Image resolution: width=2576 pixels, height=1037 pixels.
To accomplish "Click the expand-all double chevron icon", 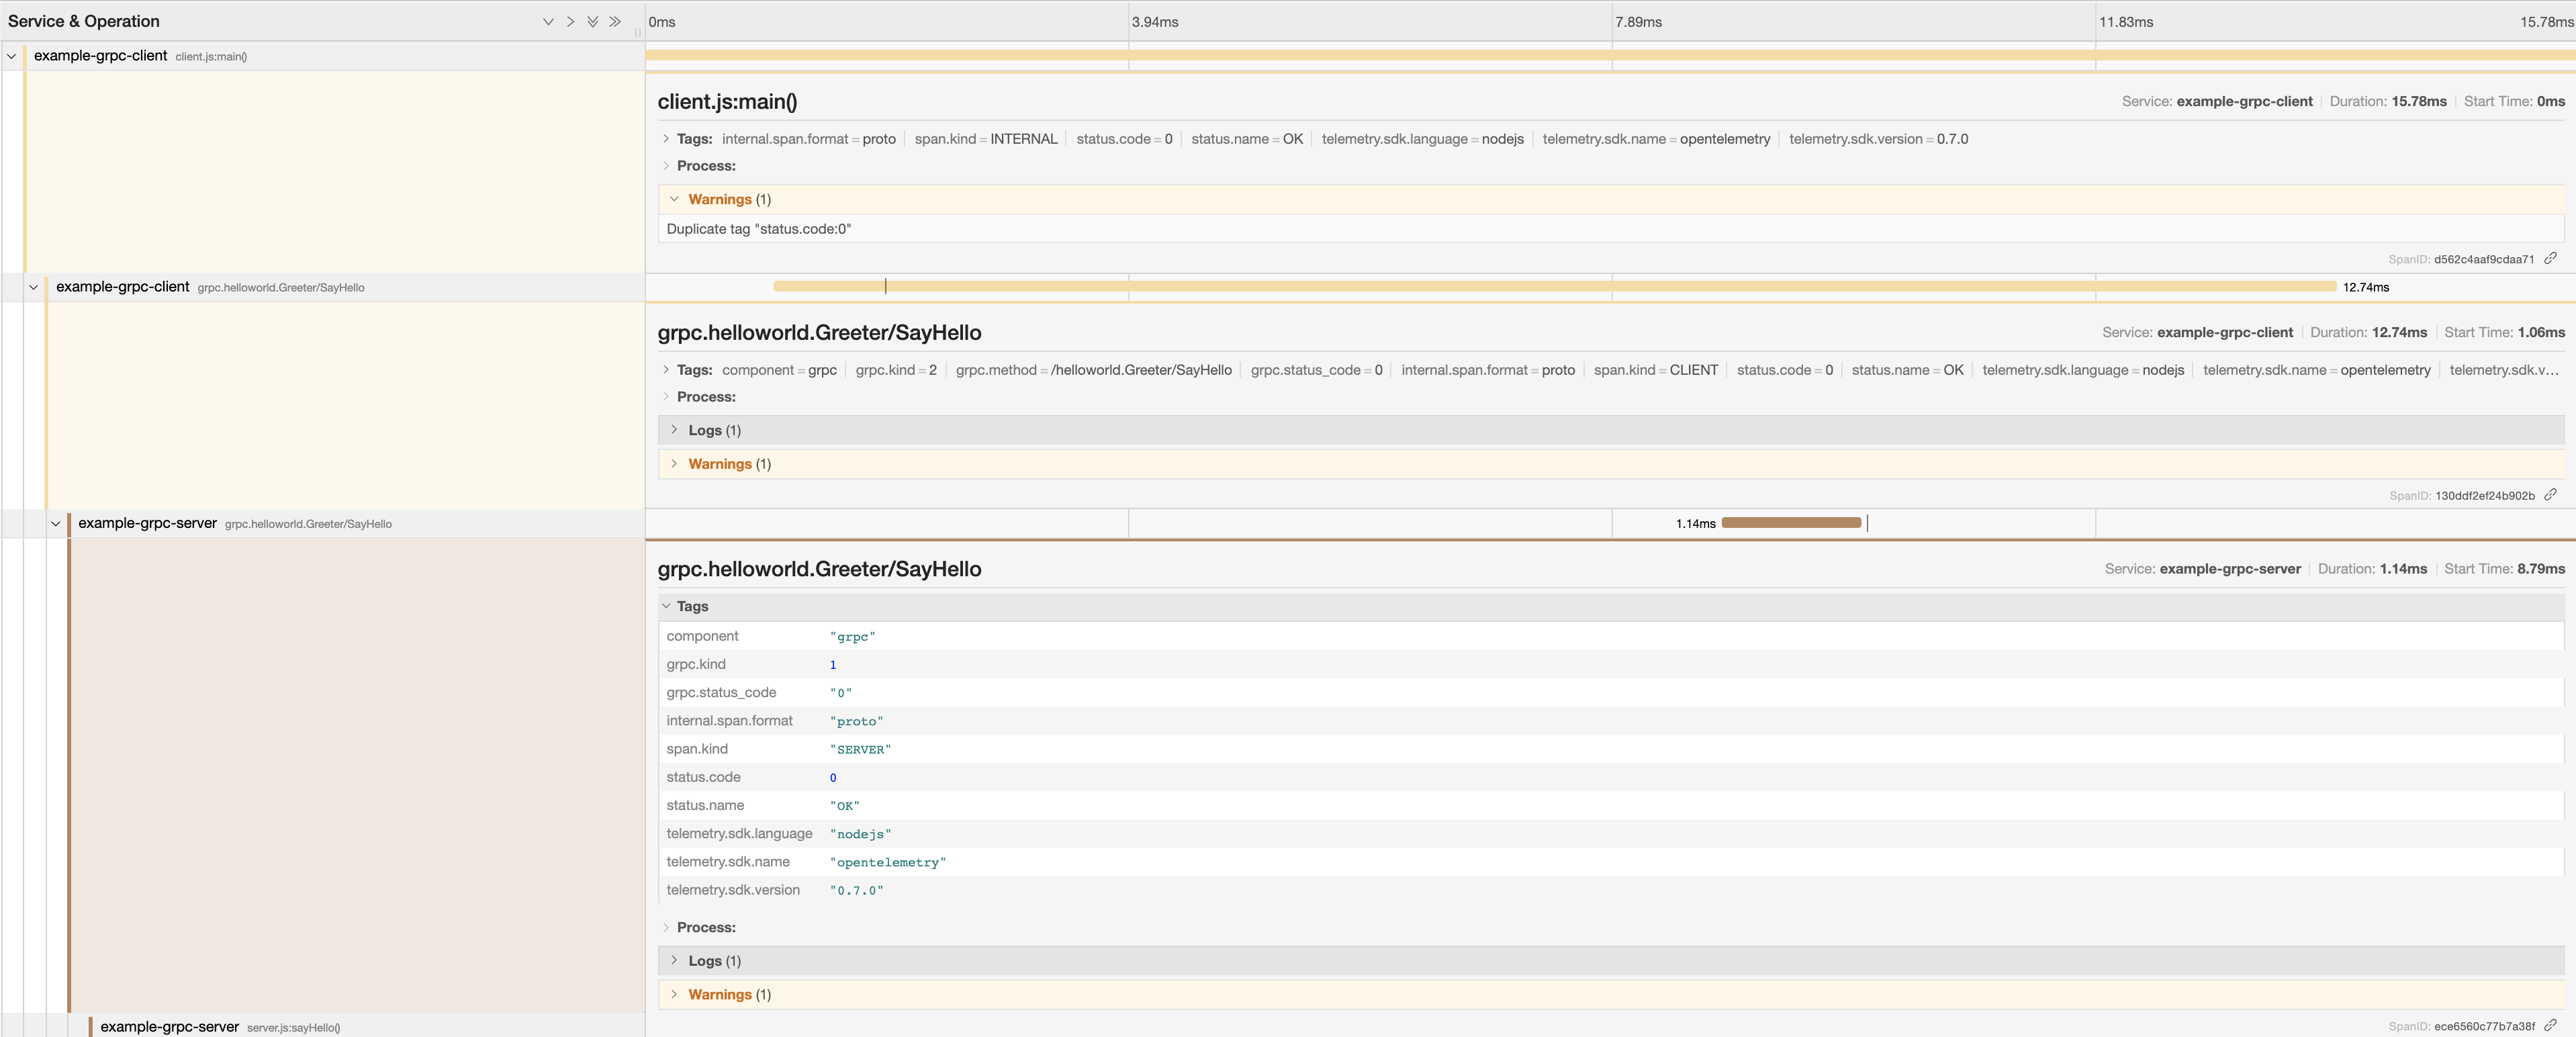I will [x=614, y=21].
